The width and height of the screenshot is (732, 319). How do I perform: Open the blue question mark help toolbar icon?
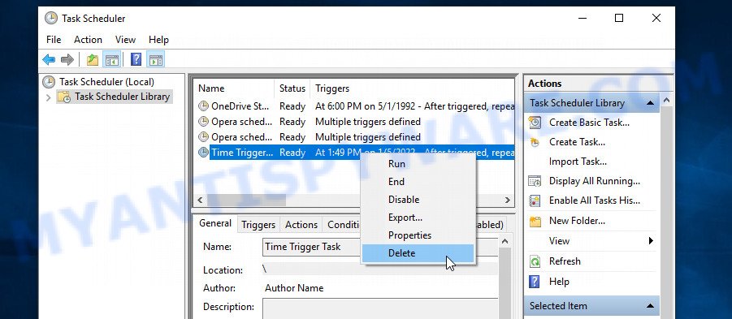tap(136, 60)
